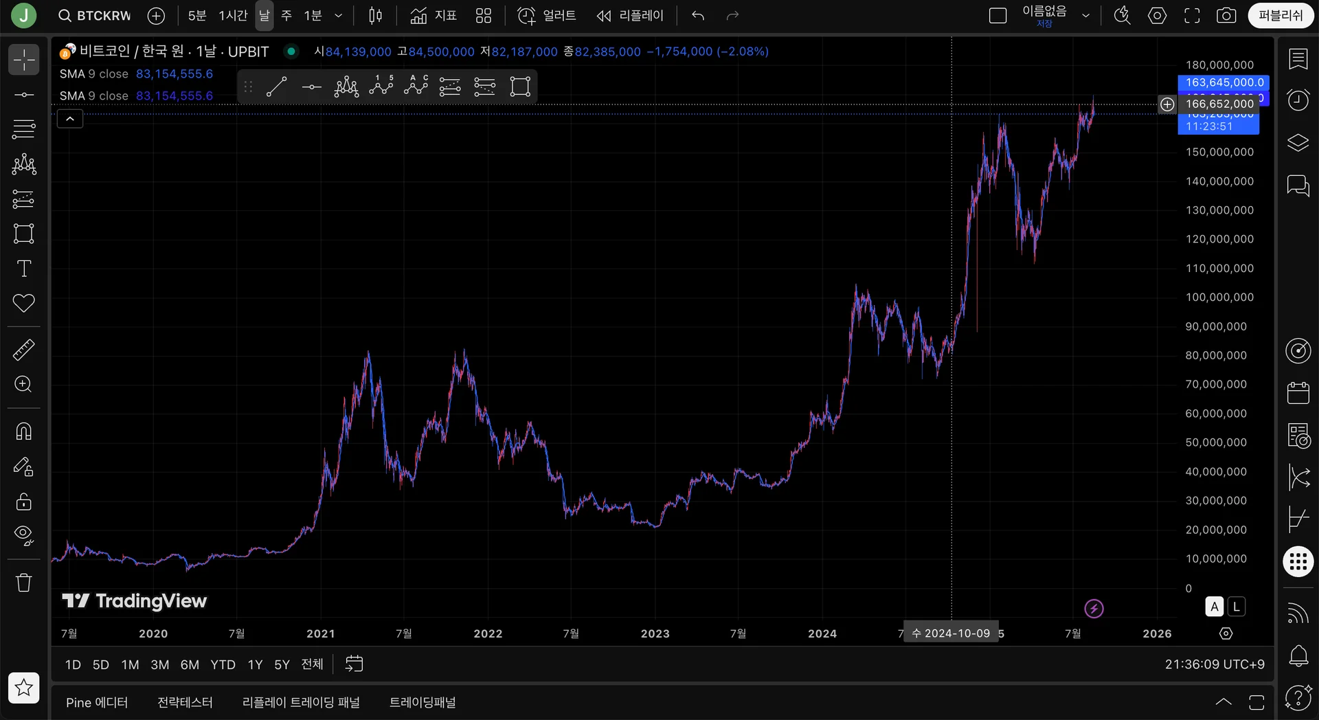
Task: Toggle logarithmic scale L button
Action: [1237, 607]
